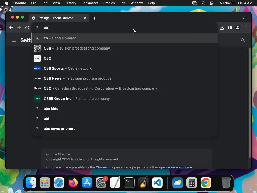
Task: Select CBS News suggestion
Action: click(x=124, y=78)
